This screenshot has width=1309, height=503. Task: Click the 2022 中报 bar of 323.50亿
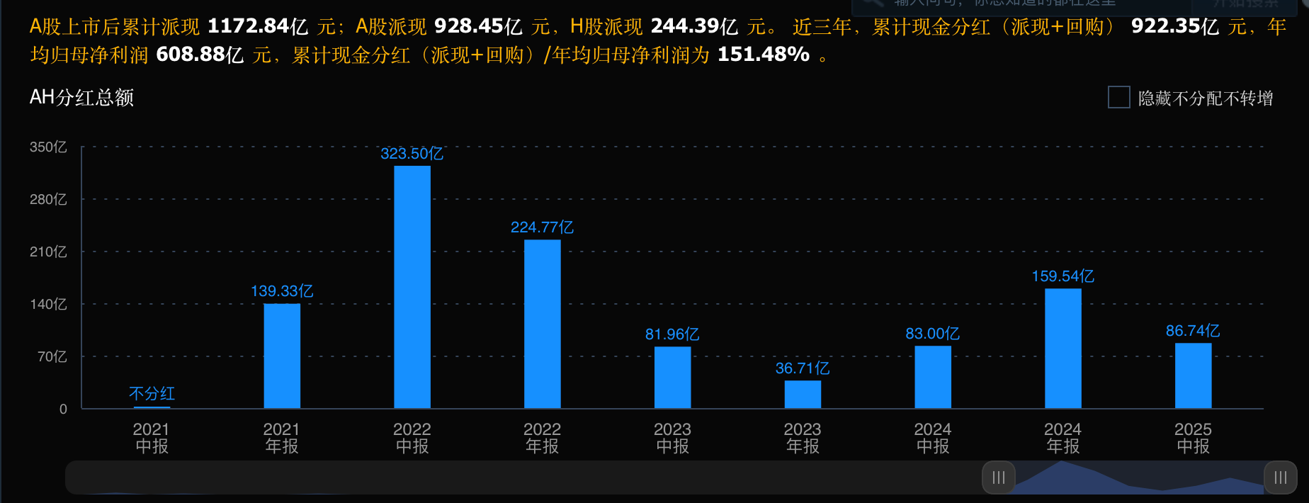point(412,287)
